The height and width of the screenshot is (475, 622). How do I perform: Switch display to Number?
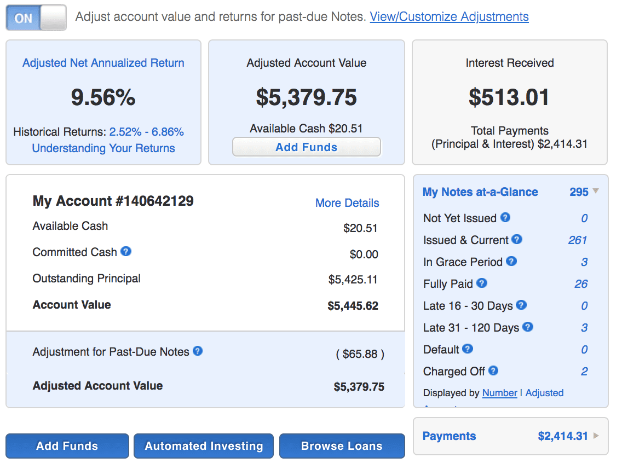pos(499,392)
